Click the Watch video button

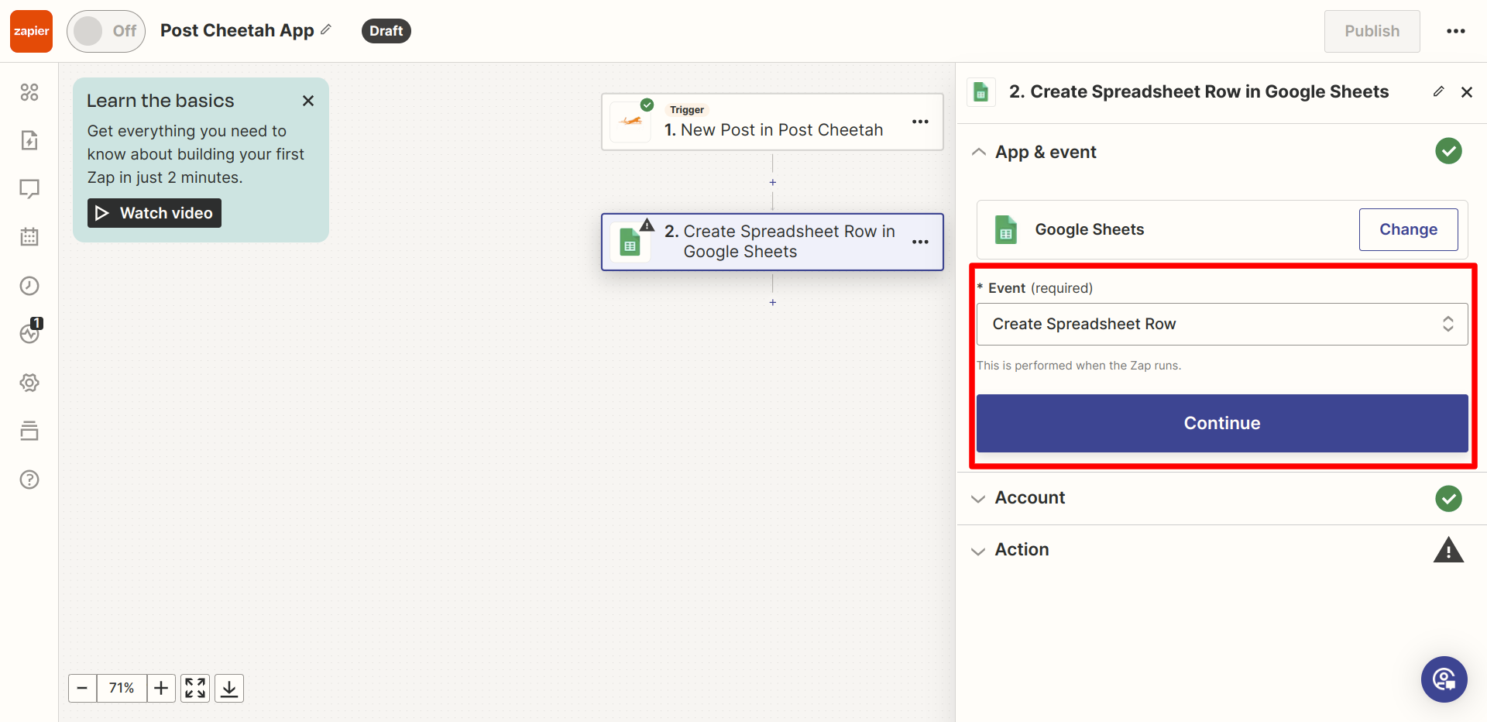(154, 213)
